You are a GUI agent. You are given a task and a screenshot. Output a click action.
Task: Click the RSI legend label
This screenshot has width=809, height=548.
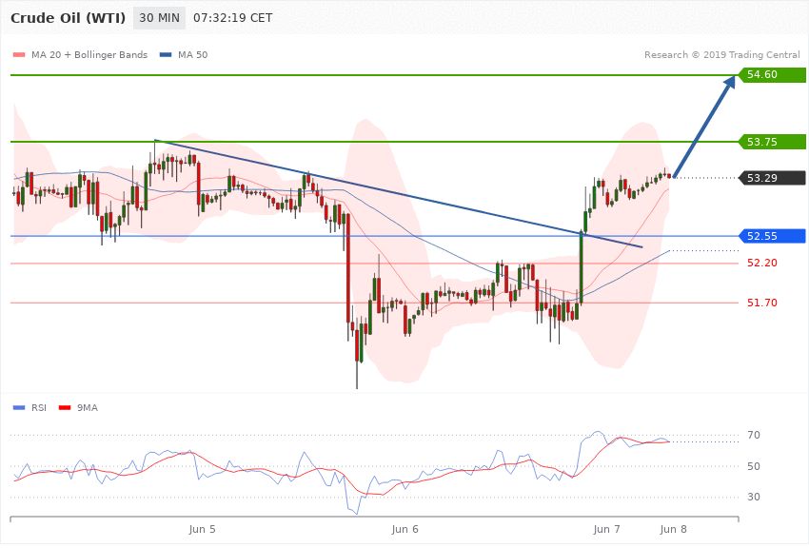pos(39,408)
